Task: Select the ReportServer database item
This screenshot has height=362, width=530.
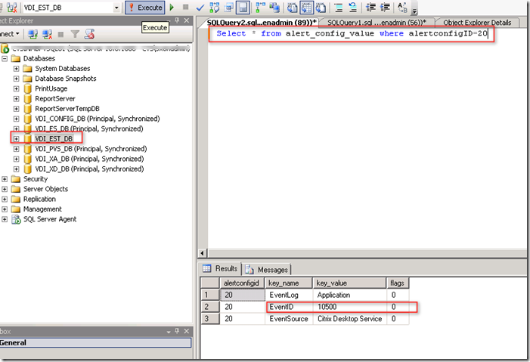Action: 54,98
